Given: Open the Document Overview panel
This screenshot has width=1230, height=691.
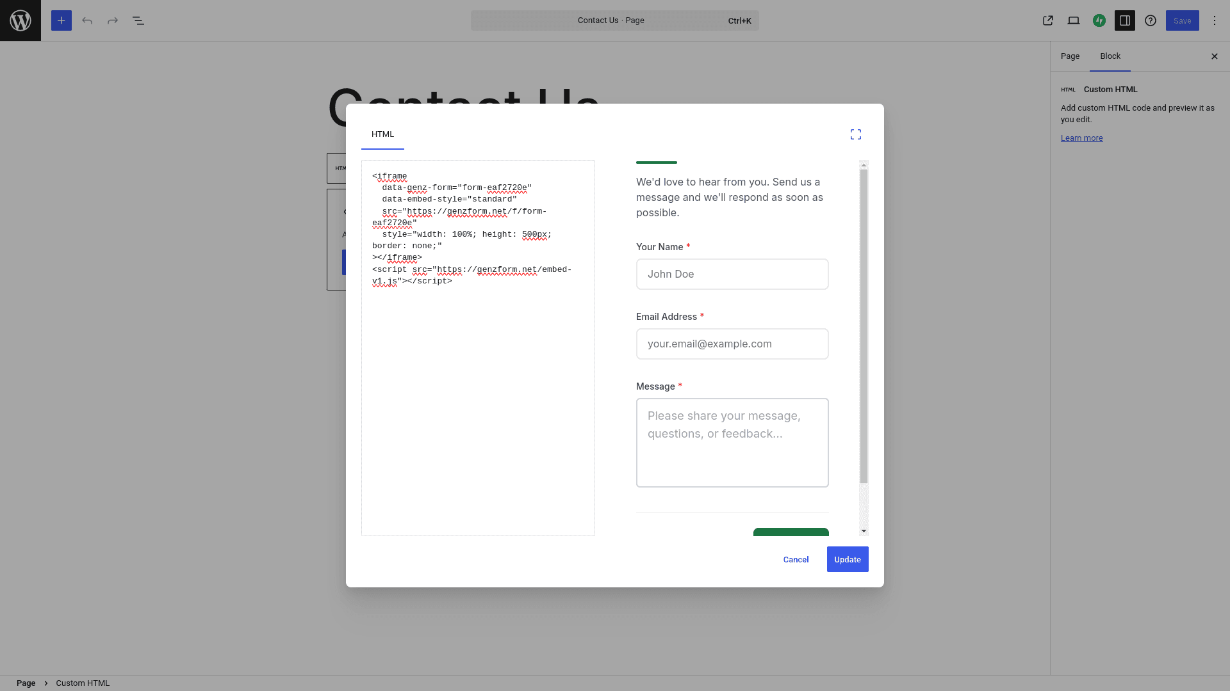Looking at the screenshot, I should click(x=138, y=20).
